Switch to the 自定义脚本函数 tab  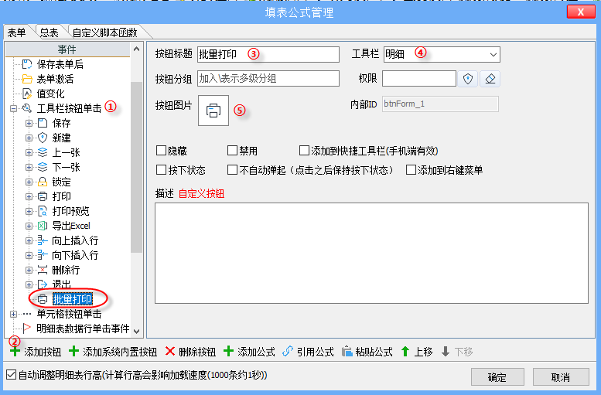[105, 32]
